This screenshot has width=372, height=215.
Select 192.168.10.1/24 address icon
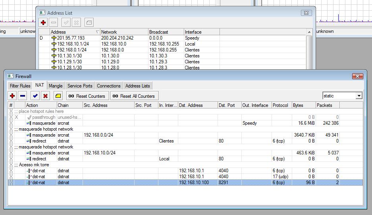[54, 44]
